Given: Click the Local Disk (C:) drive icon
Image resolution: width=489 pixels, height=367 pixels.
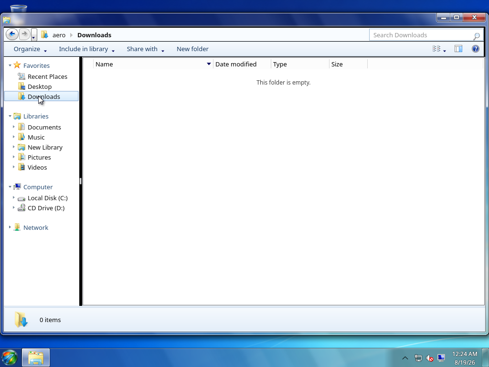Looking at the screenshot, I should pos(21,198).
